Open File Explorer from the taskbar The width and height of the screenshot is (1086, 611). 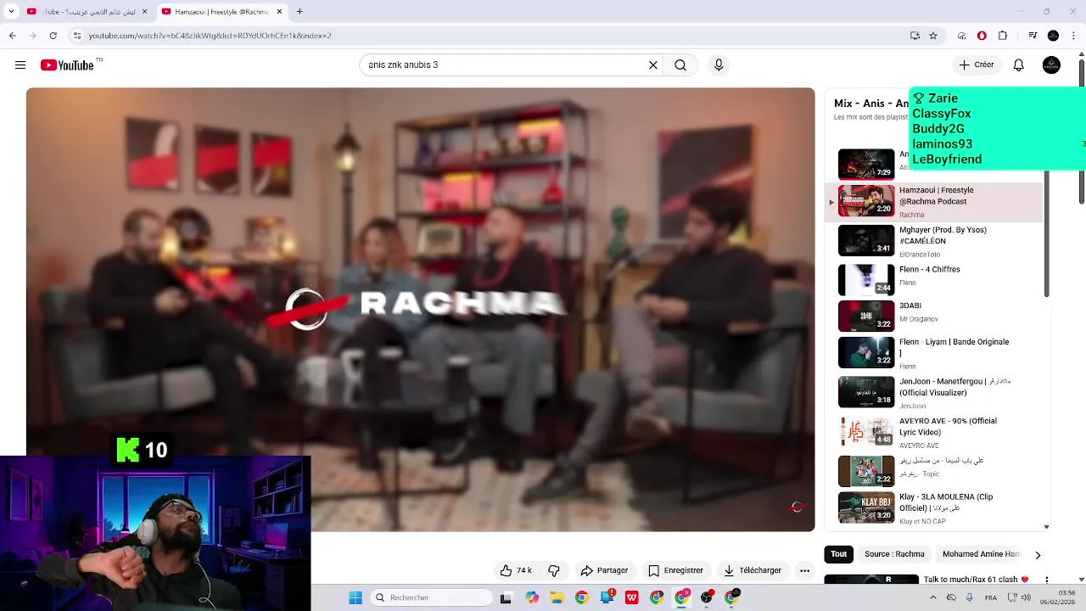click(557, 597)
